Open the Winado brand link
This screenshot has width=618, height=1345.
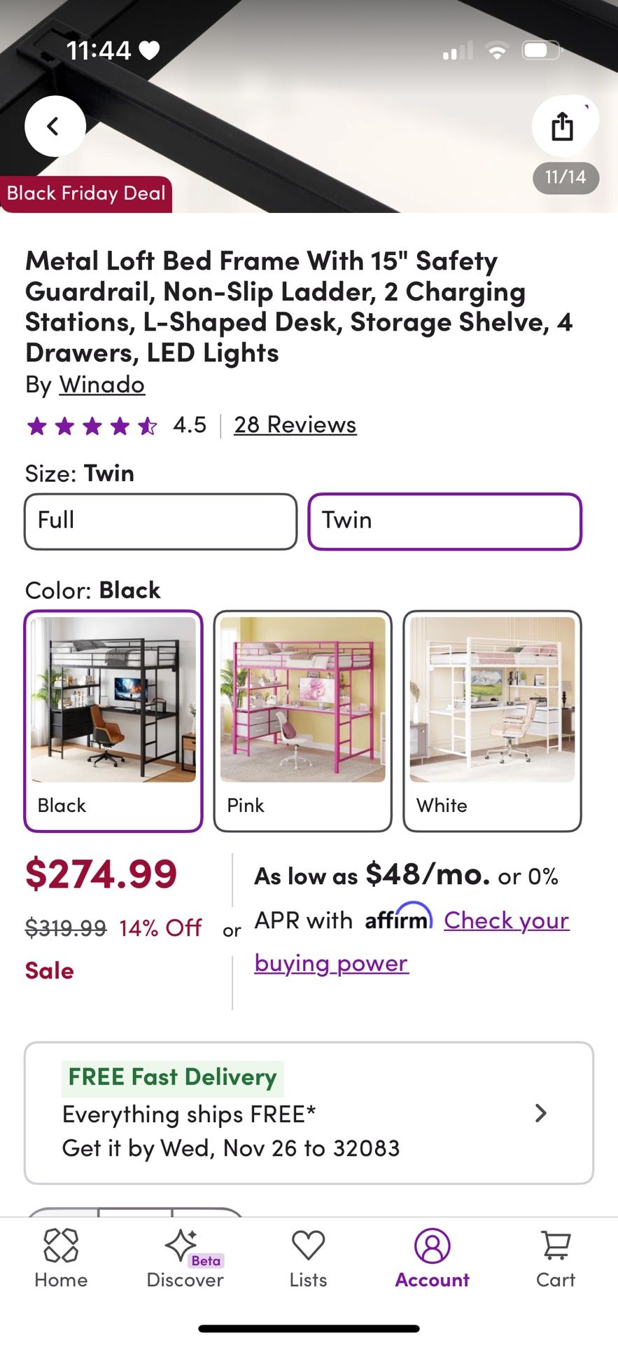pyautogui.click(x=102, y=385)
